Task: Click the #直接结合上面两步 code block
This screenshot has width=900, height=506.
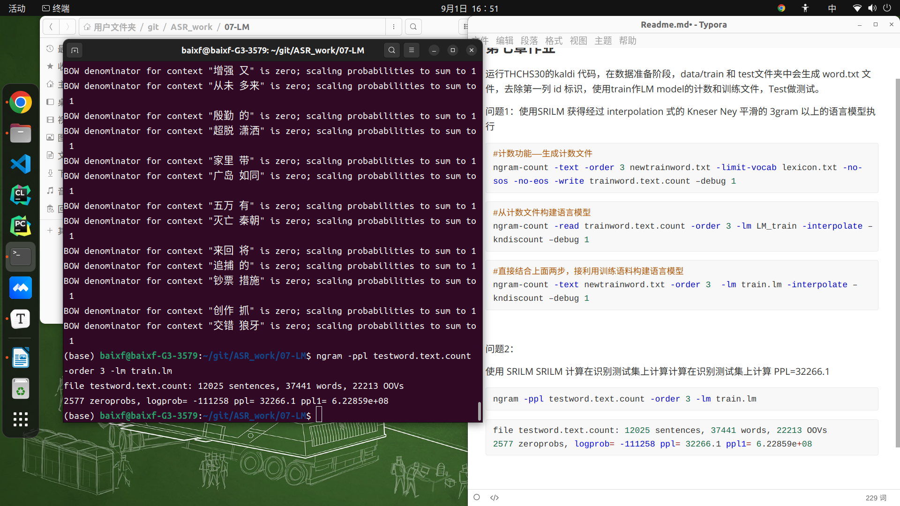Action: click(682, 285)
